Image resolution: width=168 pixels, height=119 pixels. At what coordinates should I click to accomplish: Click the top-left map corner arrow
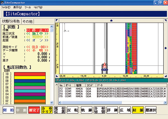coord(57,20)
